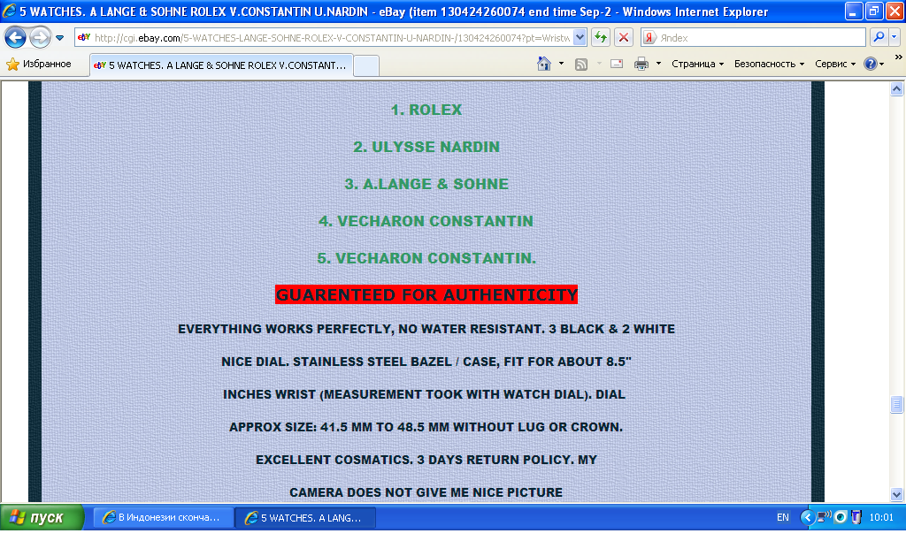Viewport: 906px width, 541px height.
Task: Open the Страница menu
Action: [x=696, y=64]
